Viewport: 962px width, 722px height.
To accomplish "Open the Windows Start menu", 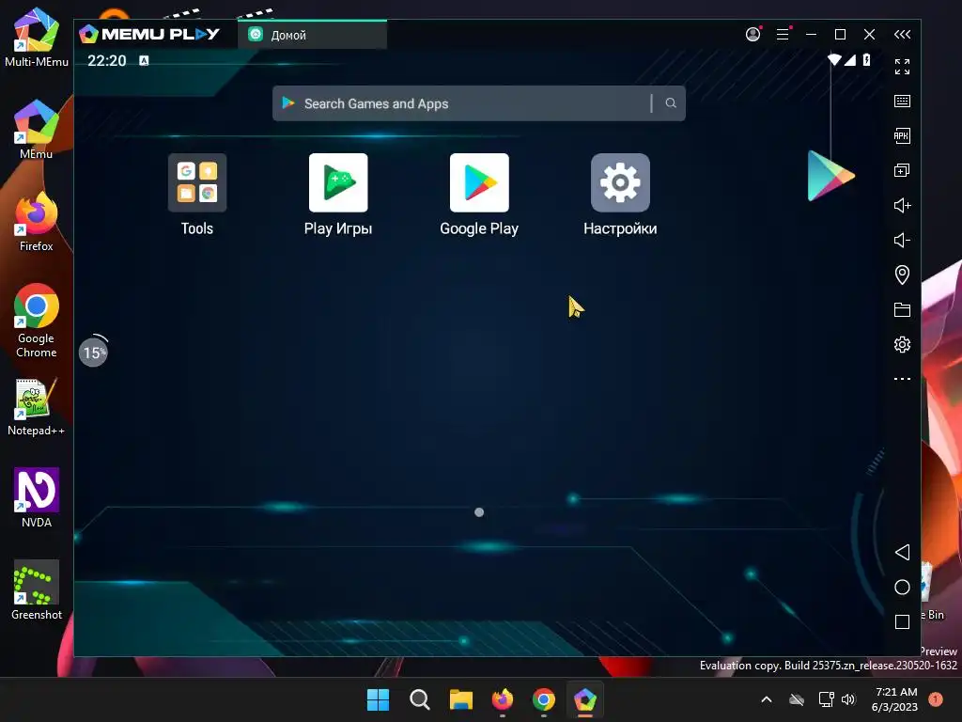I will pos(378,699).
